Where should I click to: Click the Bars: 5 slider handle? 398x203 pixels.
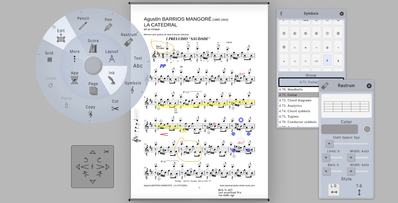click(x=326, y=171)
